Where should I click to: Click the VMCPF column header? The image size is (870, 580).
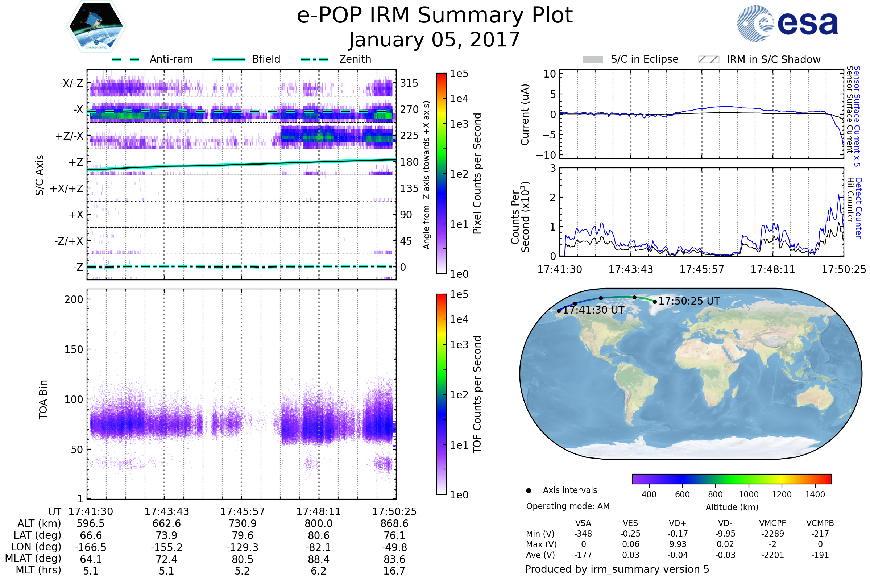pos(772,523)
